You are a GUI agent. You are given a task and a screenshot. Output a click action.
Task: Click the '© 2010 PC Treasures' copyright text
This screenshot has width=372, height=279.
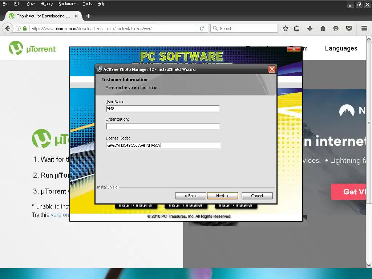click(189, 216)
